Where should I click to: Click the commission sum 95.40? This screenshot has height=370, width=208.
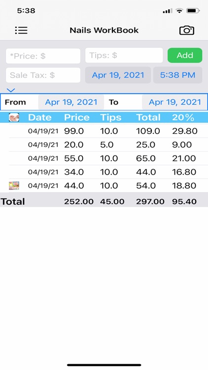click(184, 201)
